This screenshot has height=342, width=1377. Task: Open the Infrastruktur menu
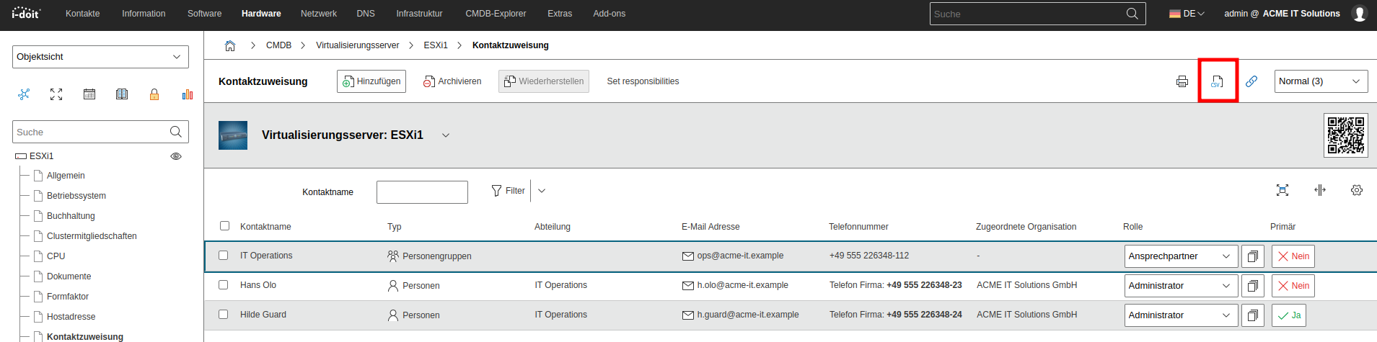[x=419, y=14]
